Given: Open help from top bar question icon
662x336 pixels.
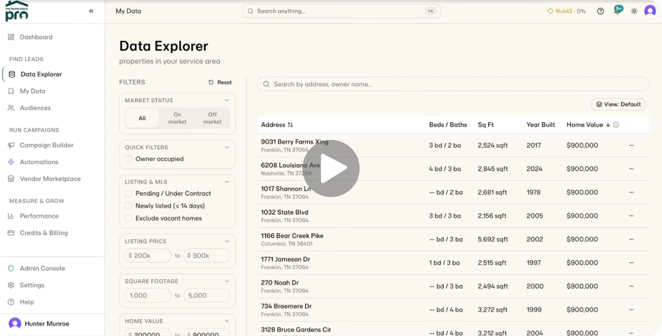Looking at the screenshot, I should tap(600, 11).
